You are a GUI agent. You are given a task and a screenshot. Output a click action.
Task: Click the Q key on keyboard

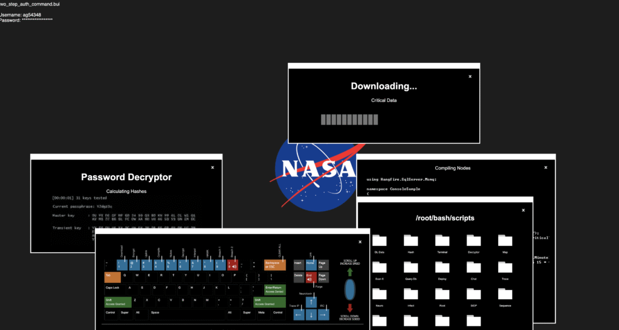(128, 277)
